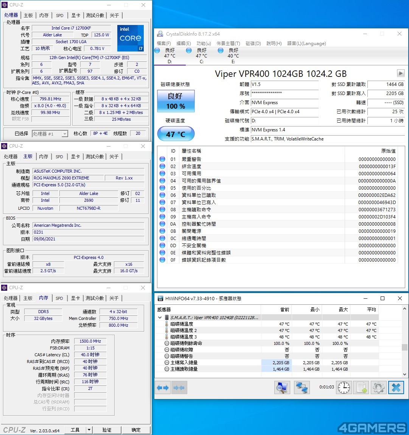This screenshot has height=435, width=409.
Task: Collapse the S.M.A.R.T. Viper VPR400 sensor group
Action: point(160,317)
